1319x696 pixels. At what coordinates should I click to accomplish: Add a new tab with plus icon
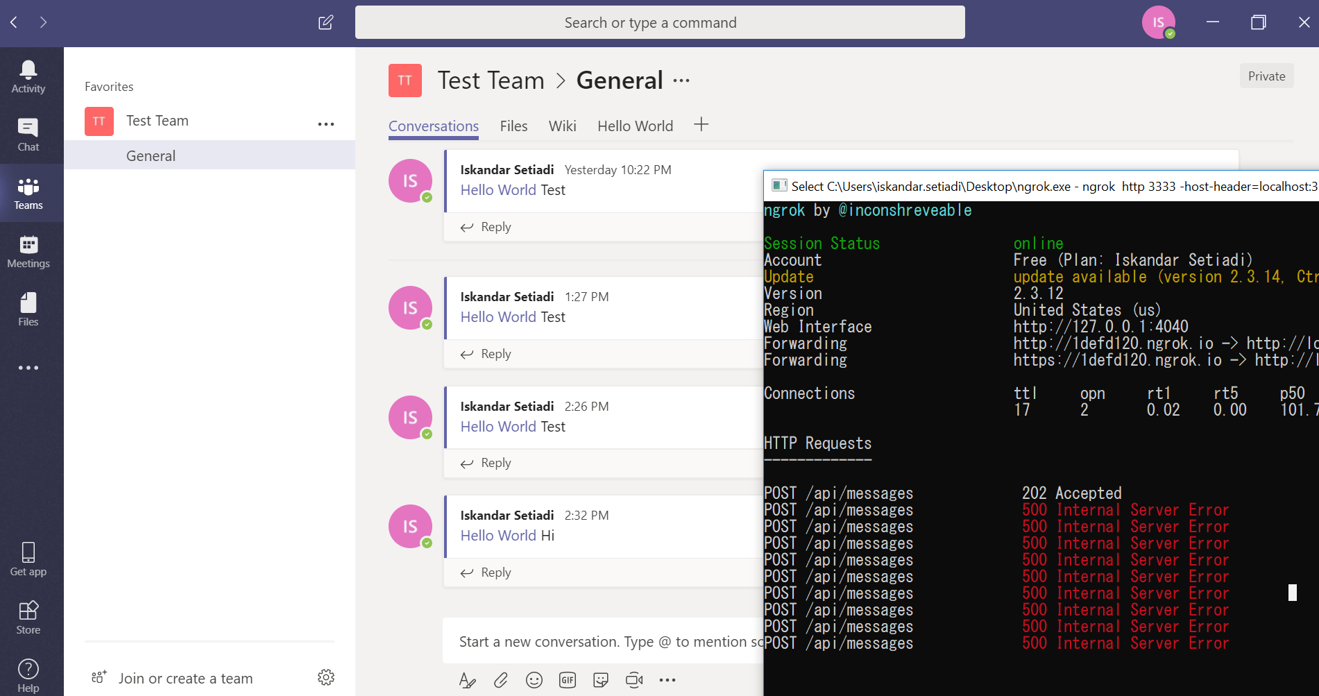701,125
